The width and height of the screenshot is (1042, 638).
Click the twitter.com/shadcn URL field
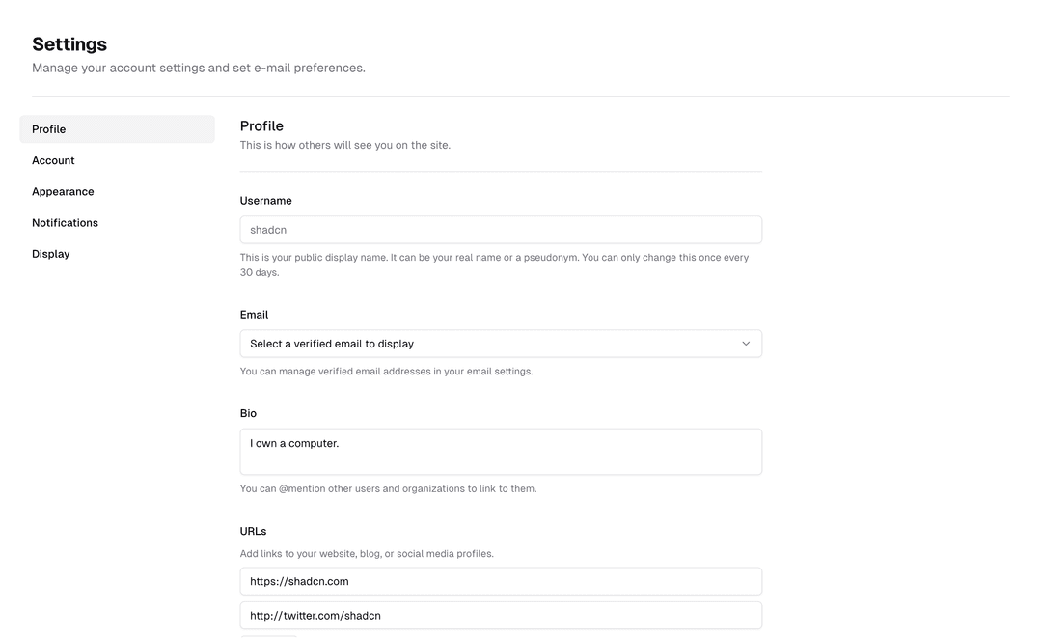501,615
